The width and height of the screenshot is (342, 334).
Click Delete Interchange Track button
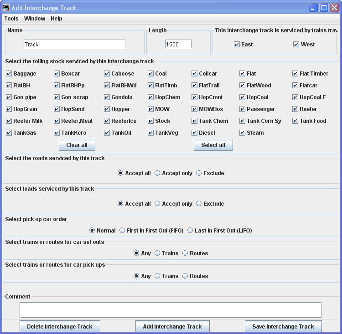60,326
